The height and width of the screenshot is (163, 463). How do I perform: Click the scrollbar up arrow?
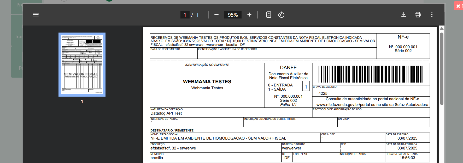tap(442, 29)
